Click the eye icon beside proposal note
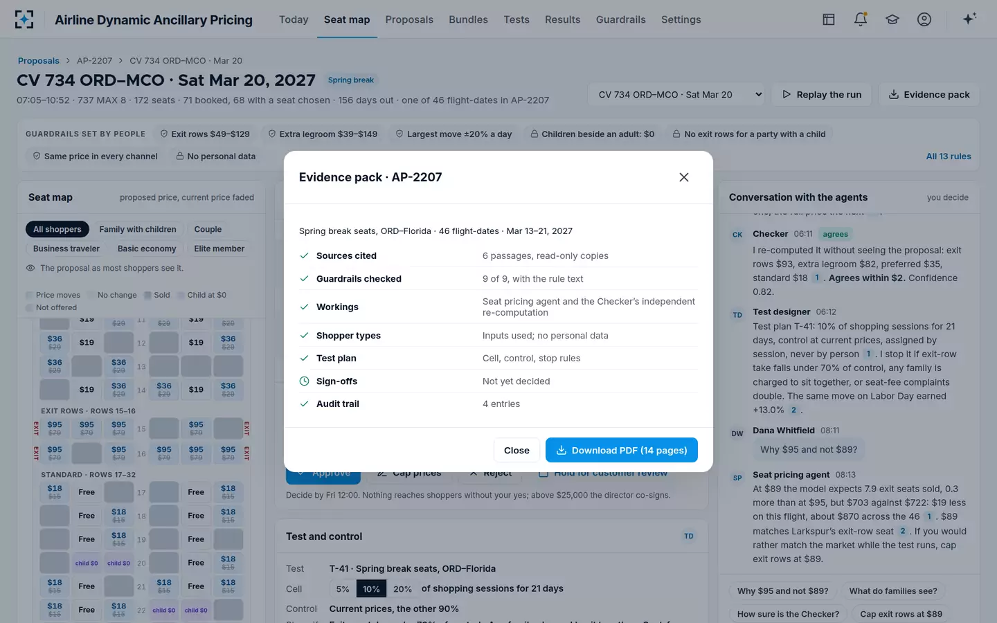 tap(30, 268)
